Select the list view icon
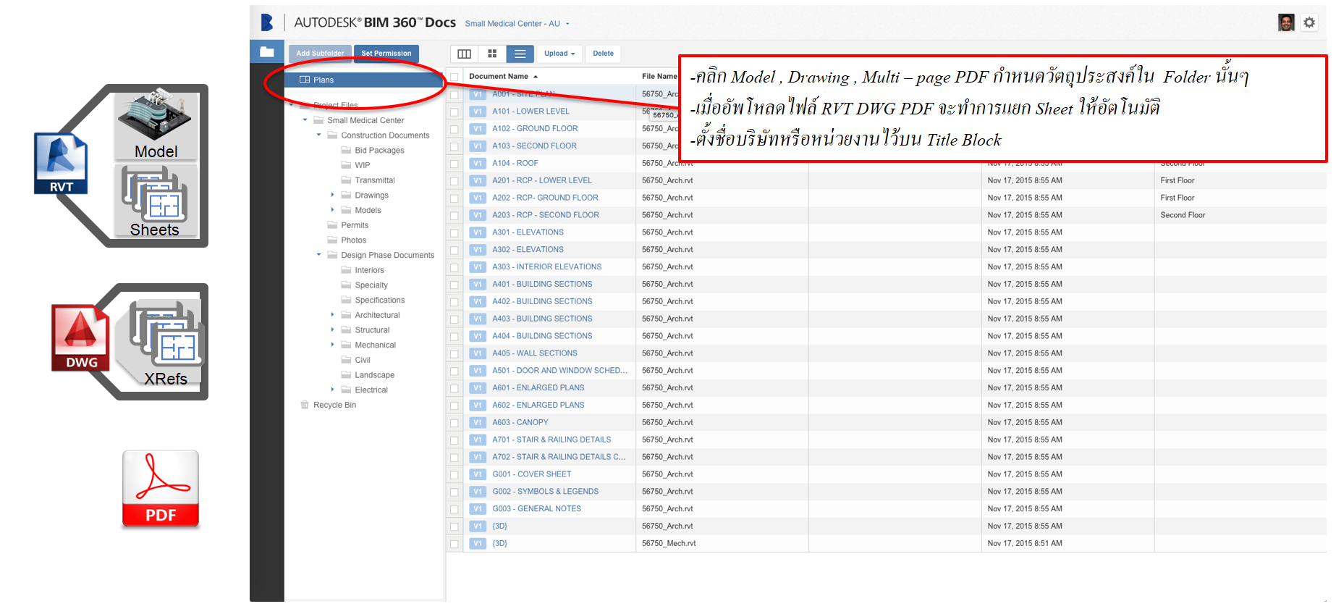The image size is (1336, 609). (520, 54)
